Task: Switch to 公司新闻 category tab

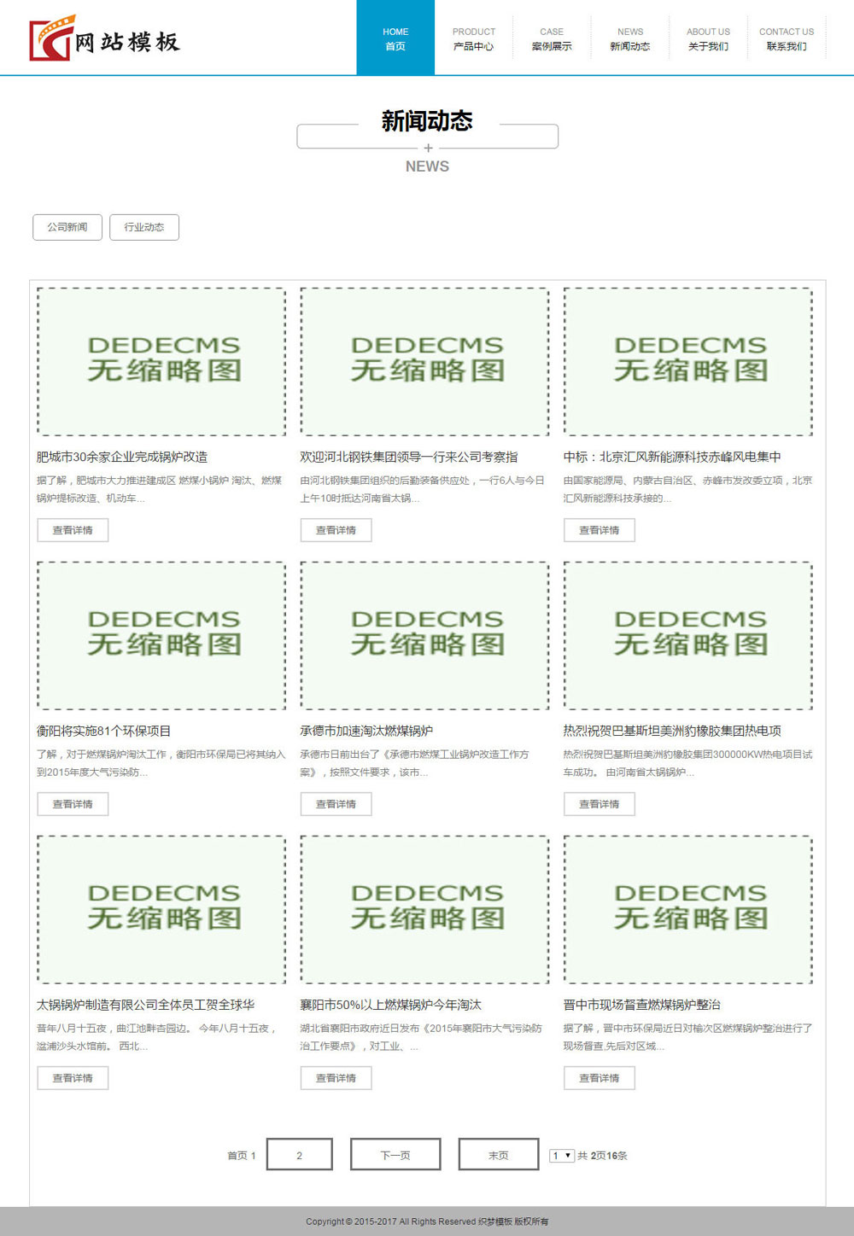Action: click(x=67, y=227)
